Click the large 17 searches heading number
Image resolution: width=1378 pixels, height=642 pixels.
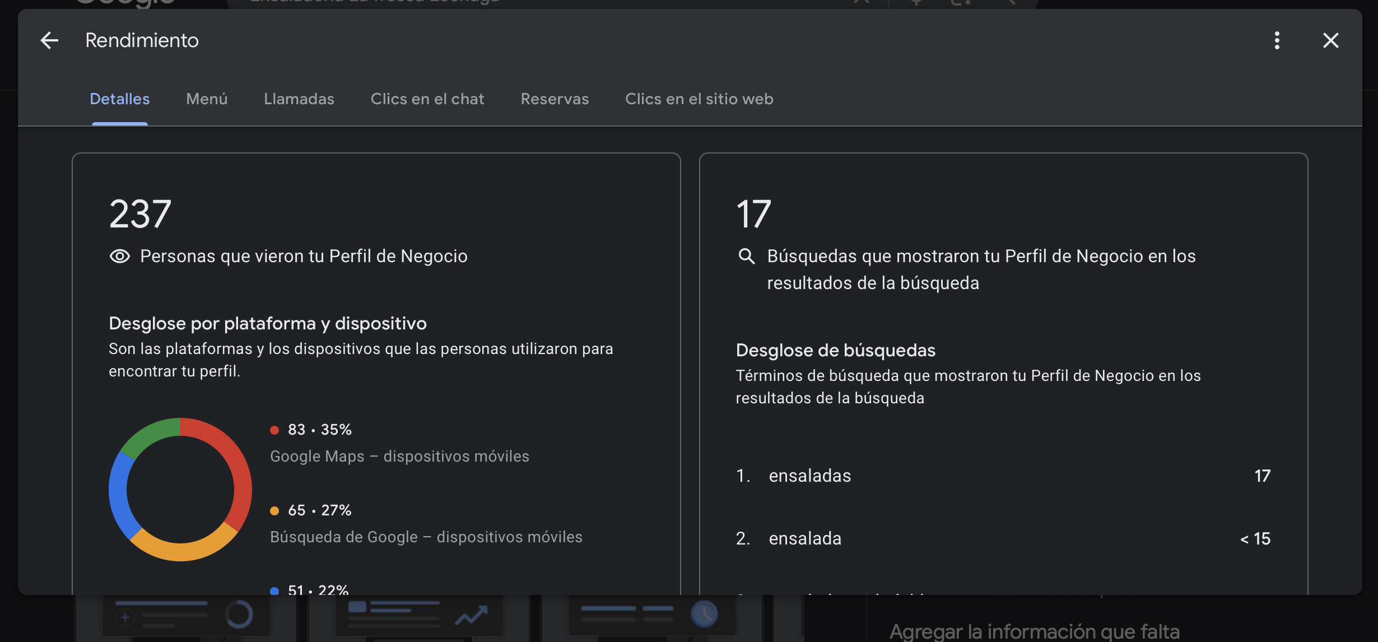[753, 214]
